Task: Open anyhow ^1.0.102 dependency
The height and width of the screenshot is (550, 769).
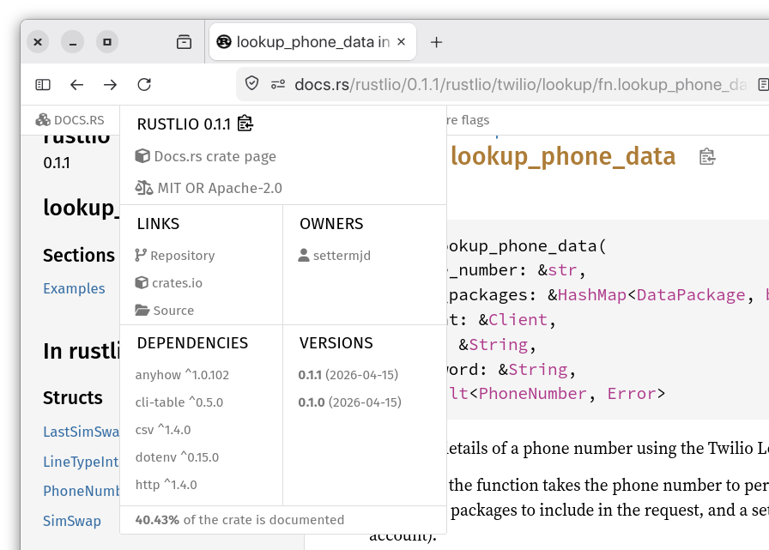Action: coord(182,375)
